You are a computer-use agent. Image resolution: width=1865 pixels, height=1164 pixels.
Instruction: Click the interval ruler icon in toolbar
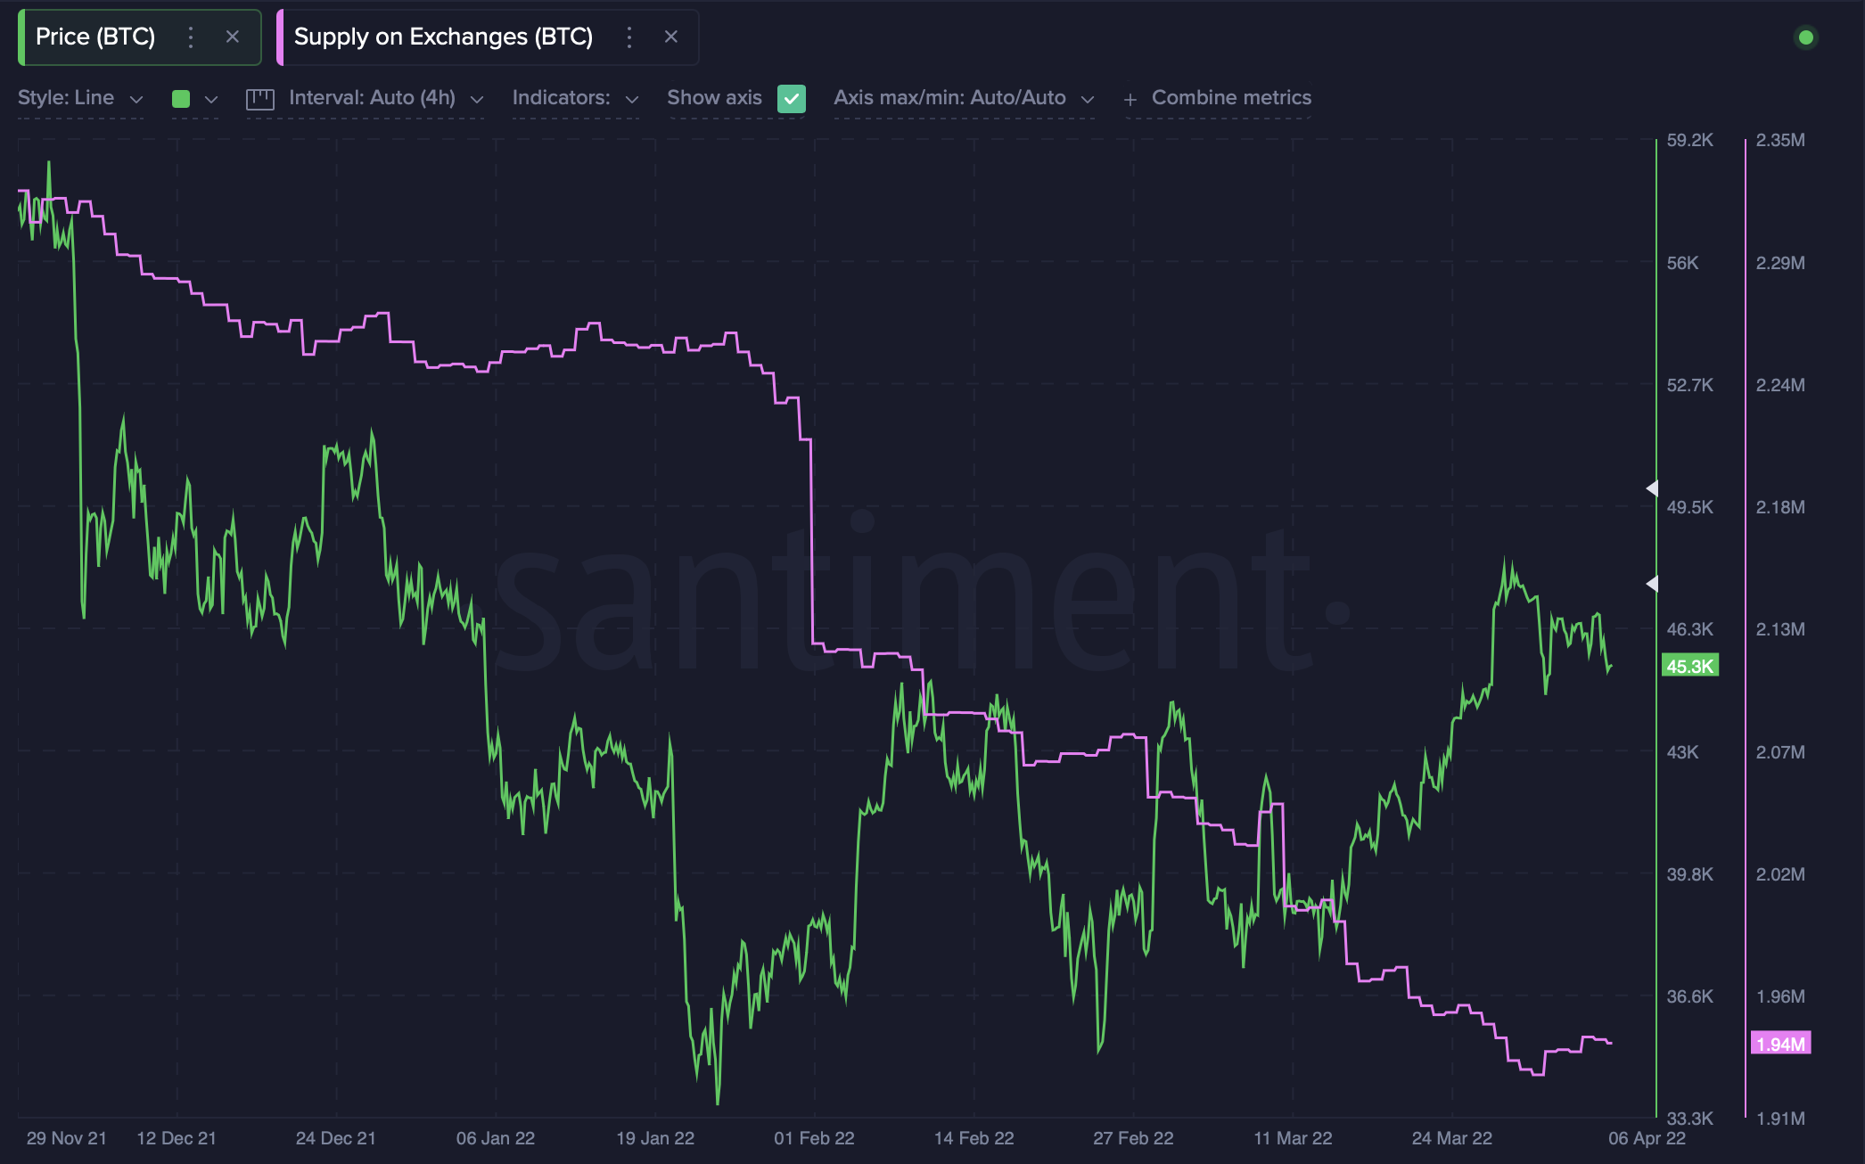click(259, 98)
